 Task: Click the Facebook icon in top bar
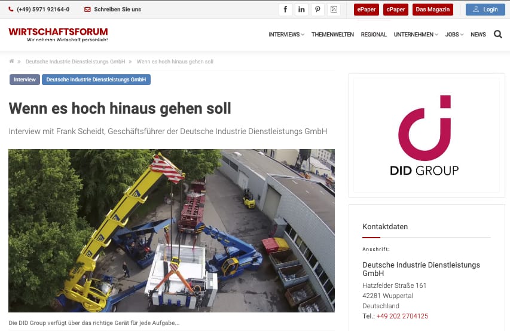[285, 10]
